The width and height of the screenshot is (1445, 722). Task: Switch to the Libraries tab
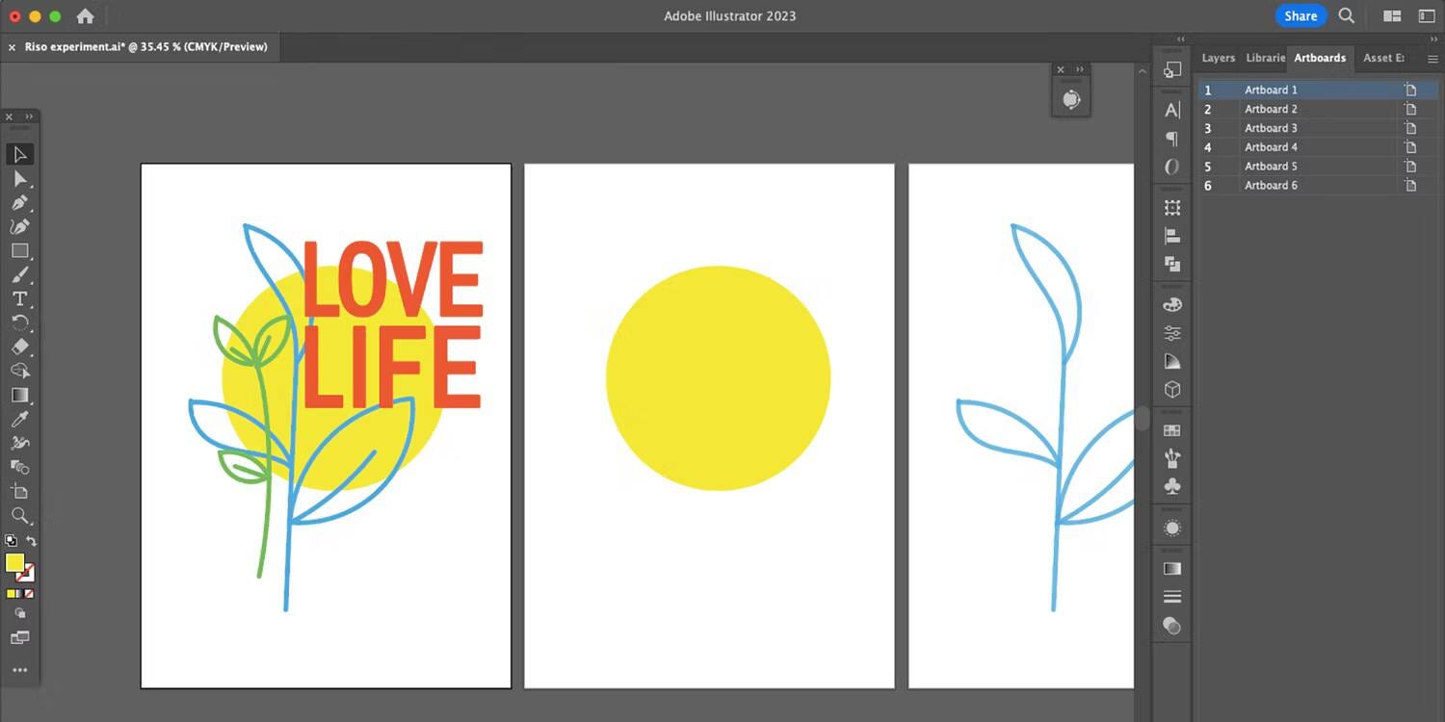tap(1265, 58)
